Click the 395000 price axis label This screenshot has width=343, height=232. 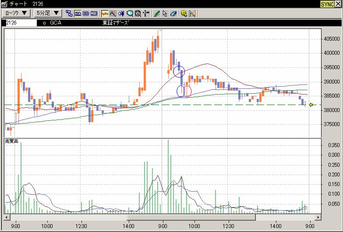pos(332,67)
